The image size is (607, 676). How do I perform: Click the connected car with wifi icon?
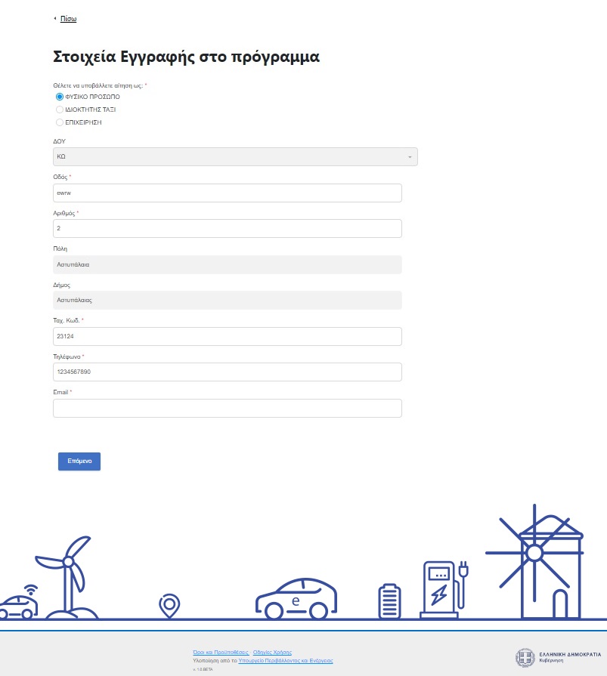[18, 603]
